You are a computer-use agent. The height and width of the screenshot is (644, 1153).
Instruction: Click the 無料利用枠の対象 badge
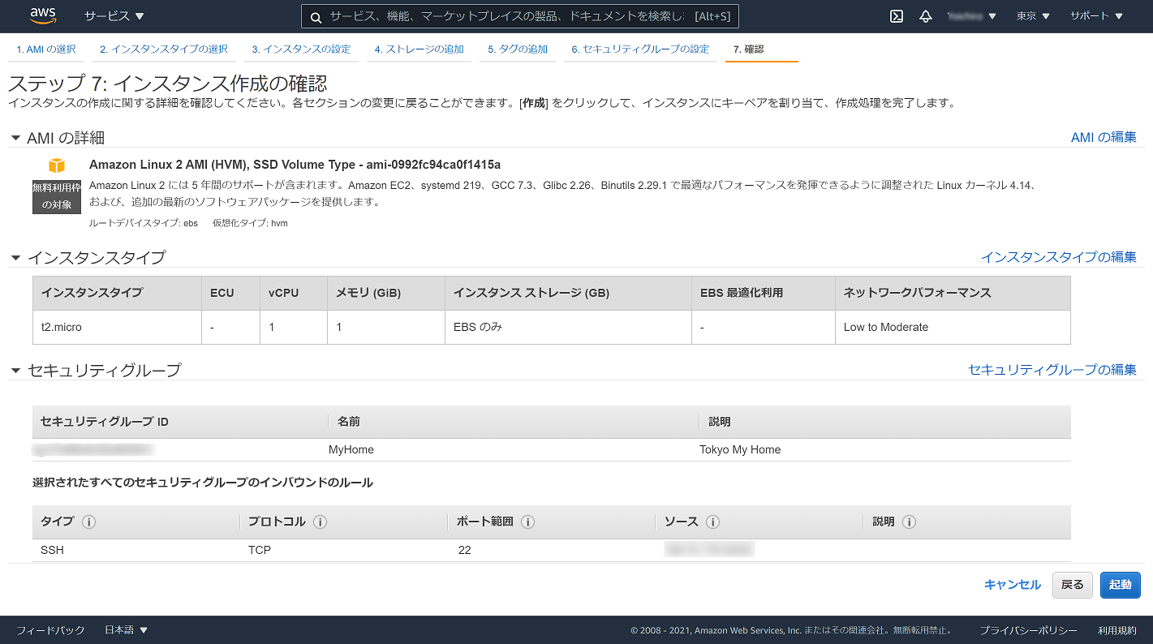[57, 196]
